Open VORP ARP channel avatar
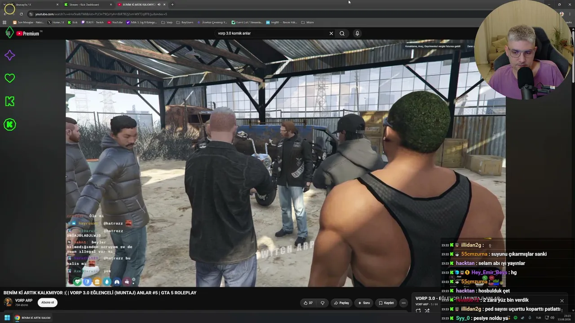Image resolution: width=575 pixels, height=323 pixels. point(8,302)
